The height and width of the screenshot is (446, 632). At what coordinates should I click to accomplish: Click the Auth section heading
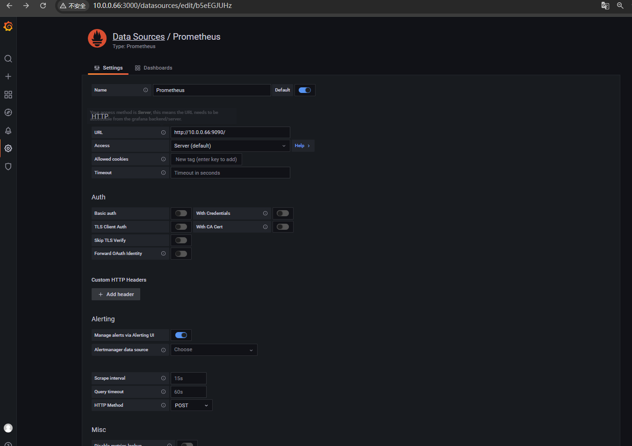pyautogui.click(x=98, y=198)
